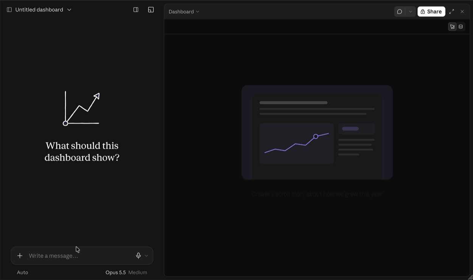473x280 pixels.
Task: Click the Medium effort label
Action: [x=138, y=272]
